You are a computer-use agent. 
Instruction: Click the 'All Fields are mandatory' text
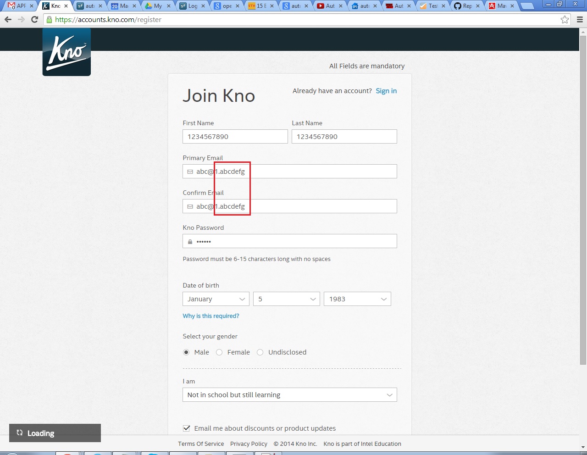[x=367, y=66]
